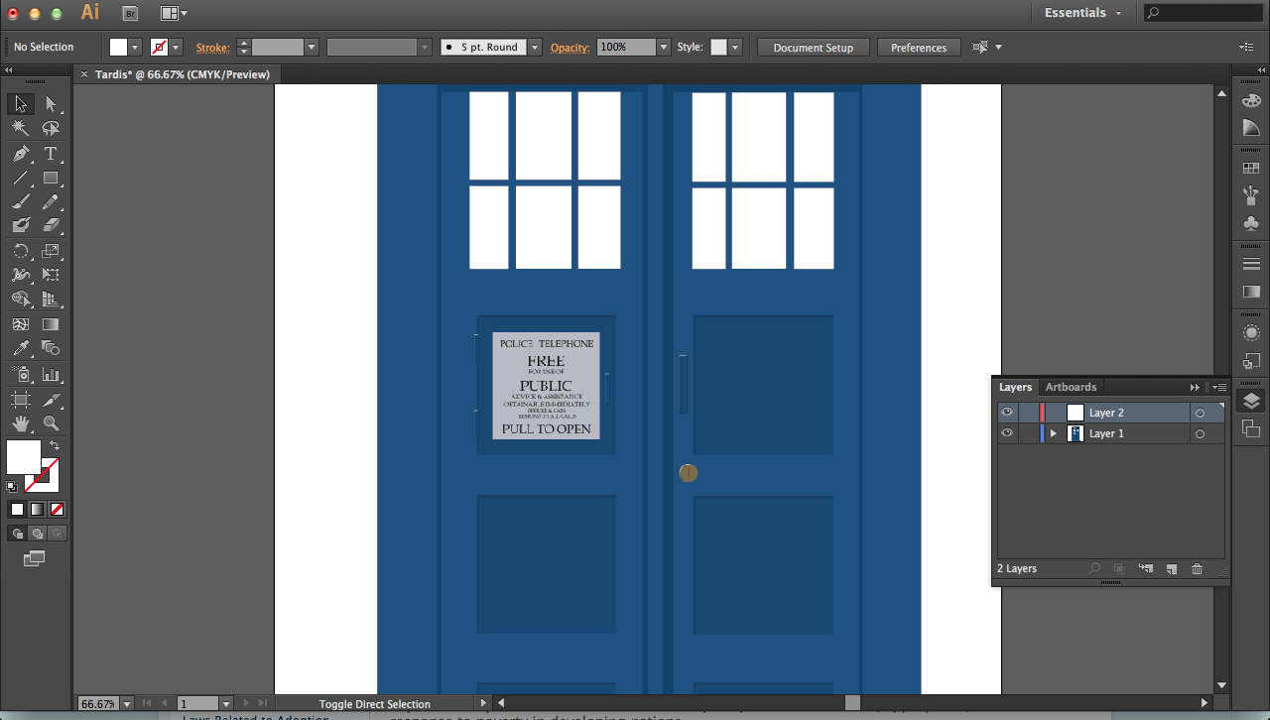The height and width of the screenshot is (720, 1270).
Task: Choose the Lasso tool
Action: pos(51,129)
